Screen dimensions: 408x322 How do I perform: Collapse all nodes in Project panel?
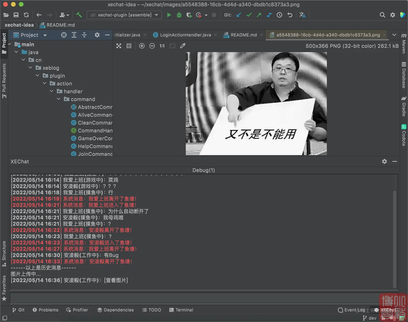[x=84, y=35]
